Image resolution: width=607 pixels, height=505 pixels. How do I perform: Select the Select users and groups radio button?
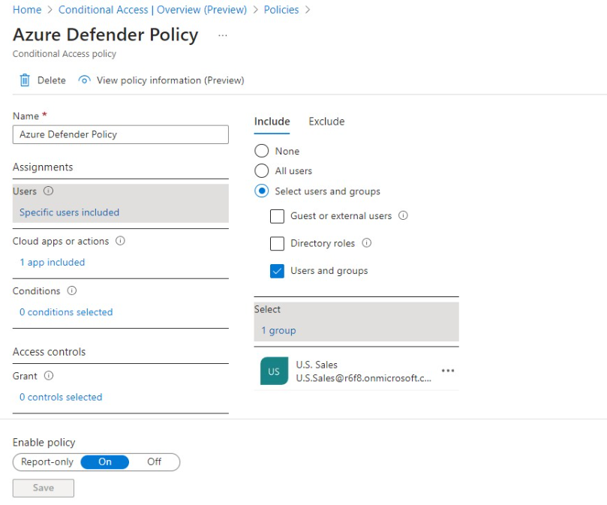[262, 191]
